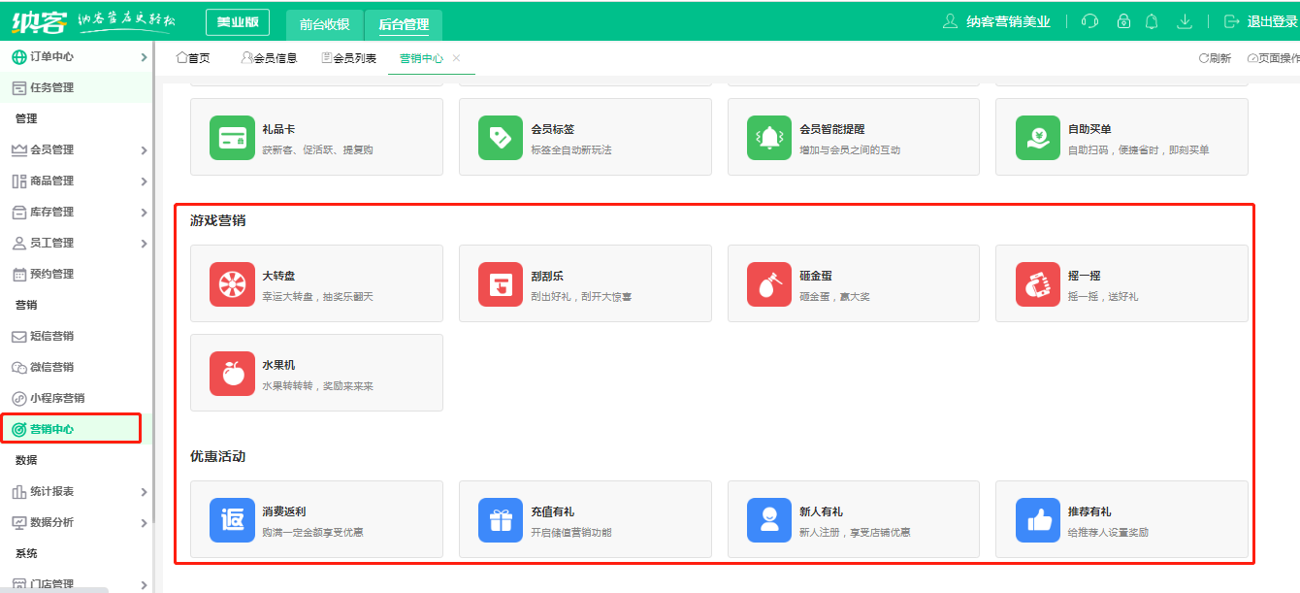This screenshot has height=593, width=1300.
Task: Click text 刮出好礼，刮开大惊喜
Action: (581, 296)
